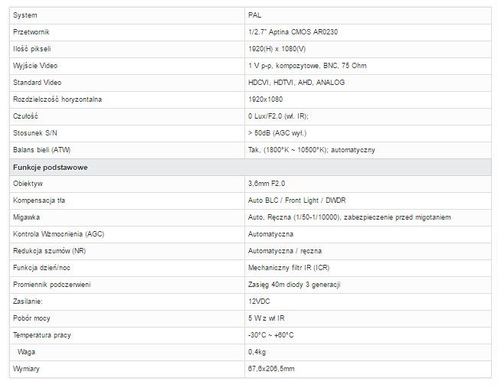
Task: Click the System row label
Action: tap(25, 15)
